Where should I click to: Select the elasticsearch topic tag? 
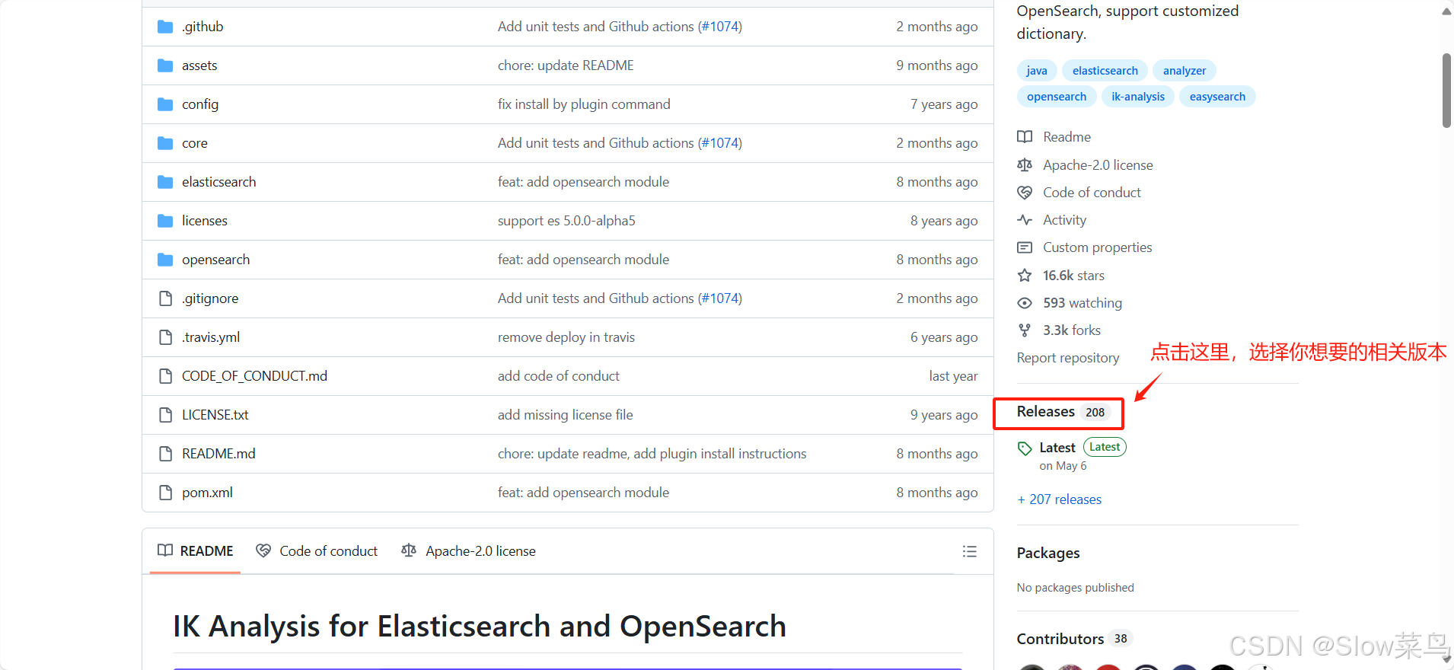coord(1105,71)
